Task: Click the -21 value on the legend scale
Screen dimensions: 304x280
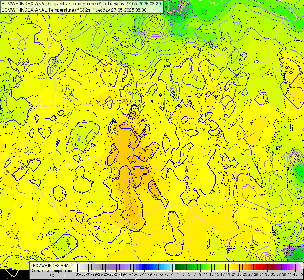Action: point(116,274)
